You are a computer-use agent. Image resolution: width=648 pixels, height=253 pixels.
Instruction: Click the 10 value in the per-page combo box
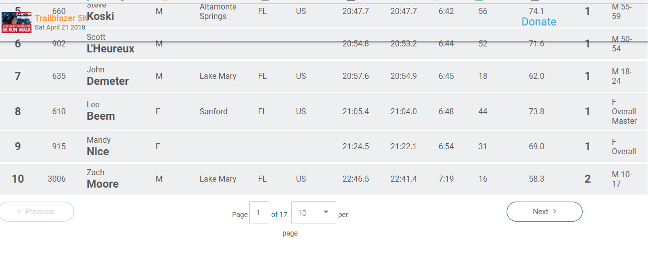click(302, 213)
